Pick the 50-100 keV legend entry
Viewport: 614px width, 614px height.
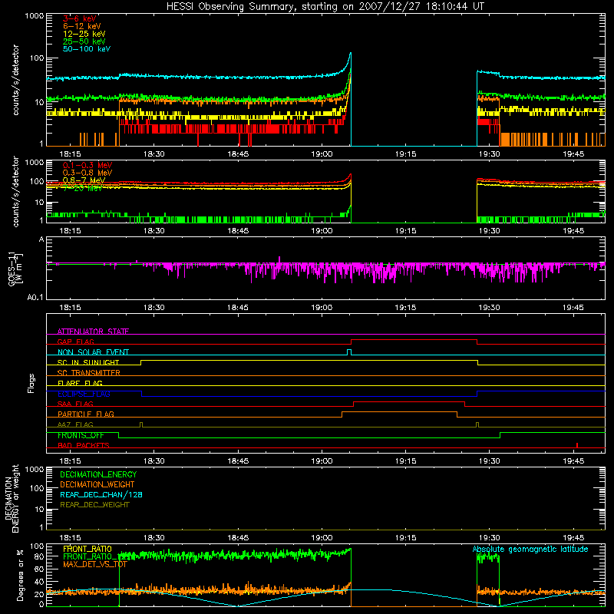click(x=87, y=49)
